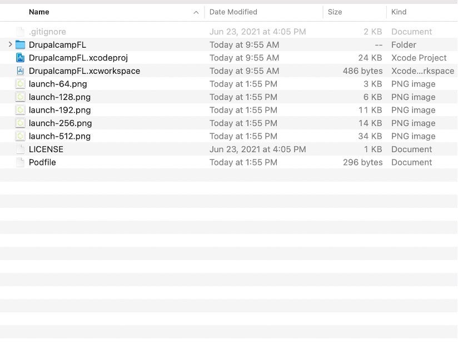Select the launch-64.png image icon
Screen dimensions: 458x350
pyautogui.click(x=21, y=84)
